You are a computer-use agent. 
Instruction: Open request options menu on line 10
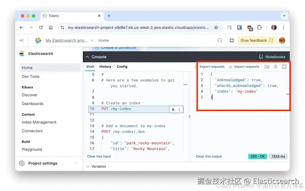(x=179, y=109)
